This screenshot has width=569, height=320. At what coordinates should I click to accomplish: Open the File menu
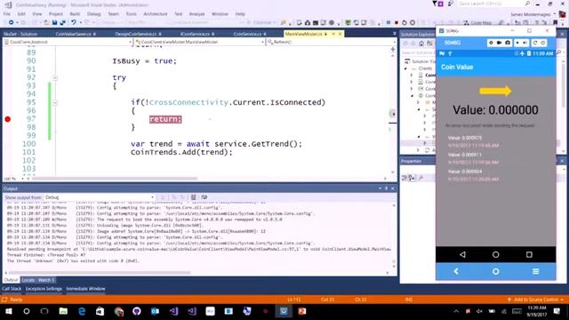pos(7,14)
